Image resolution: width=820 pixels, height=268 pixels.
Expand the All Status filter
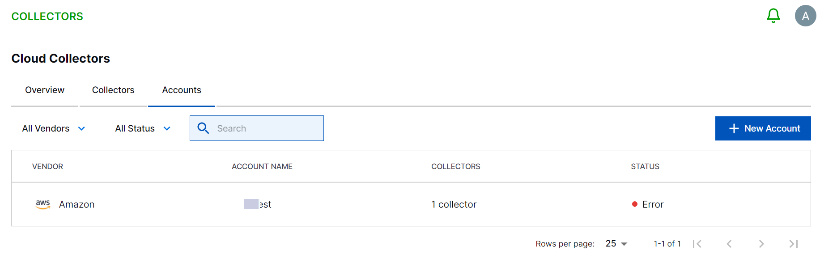(142, 128)
